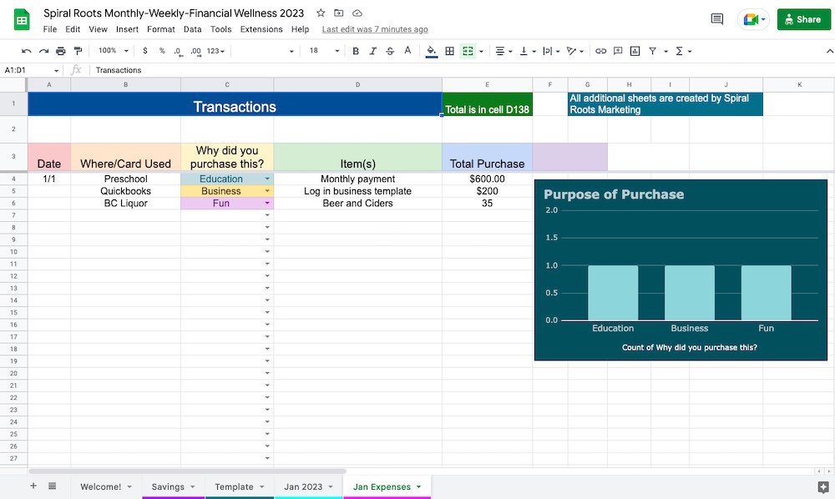The height and width of the screenshot is (499, 835).
Task: Click the Print icon
Action: [60, 51]
